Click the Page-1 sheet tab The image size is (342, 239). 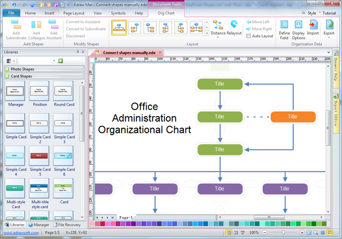click(x=126, y=217)
